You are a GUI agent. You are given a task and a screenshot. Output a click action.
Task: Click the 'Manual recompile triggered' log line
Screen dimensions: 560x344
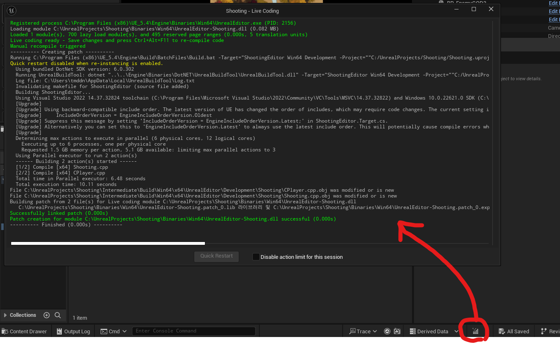click(48, 46)
